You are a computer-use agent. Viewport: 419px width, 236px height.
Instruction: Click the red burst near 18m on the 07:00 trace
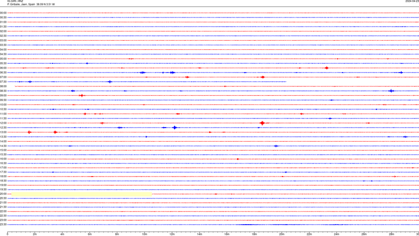coord(263,77)
